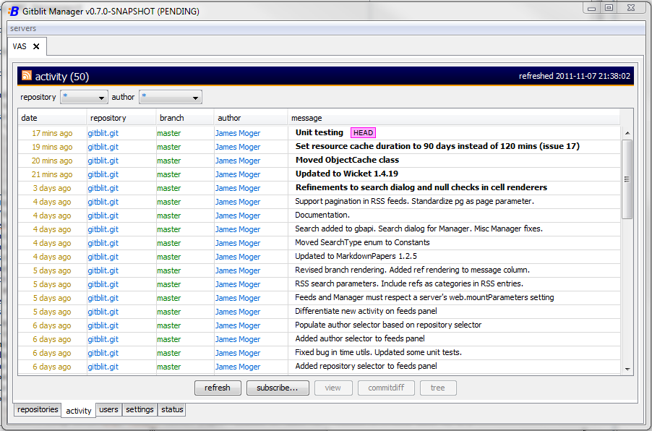Select the Added author selector commit

pos(360,338)
